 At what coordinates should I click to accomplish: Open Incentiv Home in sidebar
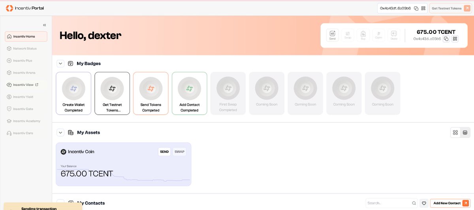(x=26, y=36)
